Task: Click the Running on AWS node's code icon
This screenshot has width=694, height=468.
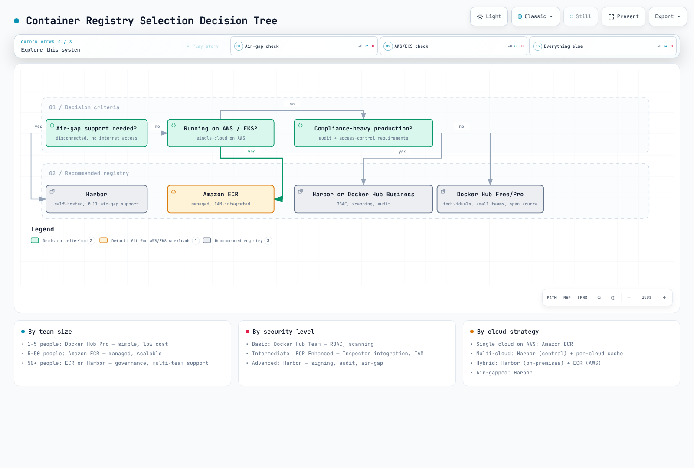Action: (x=173, y=125)
